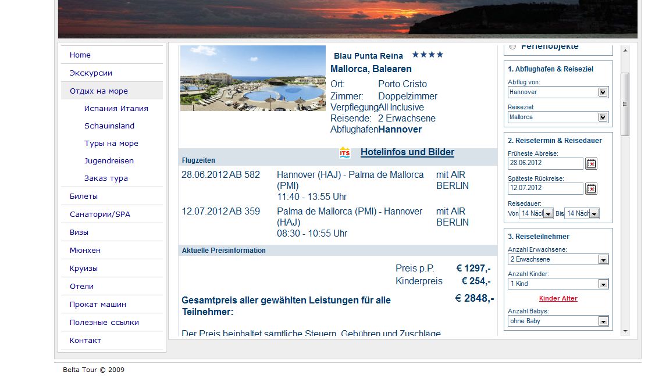
Task: Click the Kinder Alter link
Action: (558, 299)
